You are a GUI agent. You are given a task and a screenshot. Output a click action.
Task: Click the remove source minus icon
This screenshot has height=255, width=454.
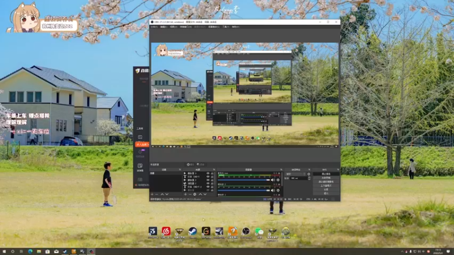190,194
